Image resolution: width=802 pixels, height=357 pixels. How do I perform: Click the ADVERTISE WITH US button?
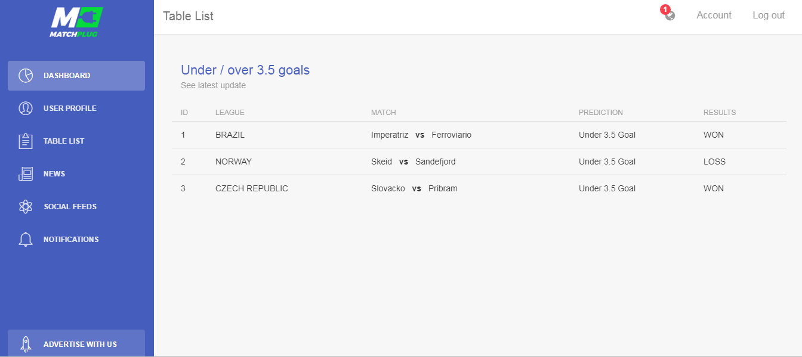76,343
